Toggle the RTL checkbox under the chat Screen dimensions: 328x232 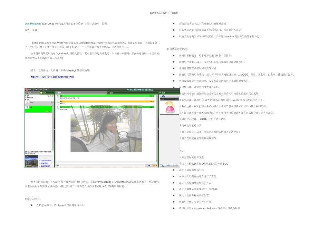click(56, 165)
